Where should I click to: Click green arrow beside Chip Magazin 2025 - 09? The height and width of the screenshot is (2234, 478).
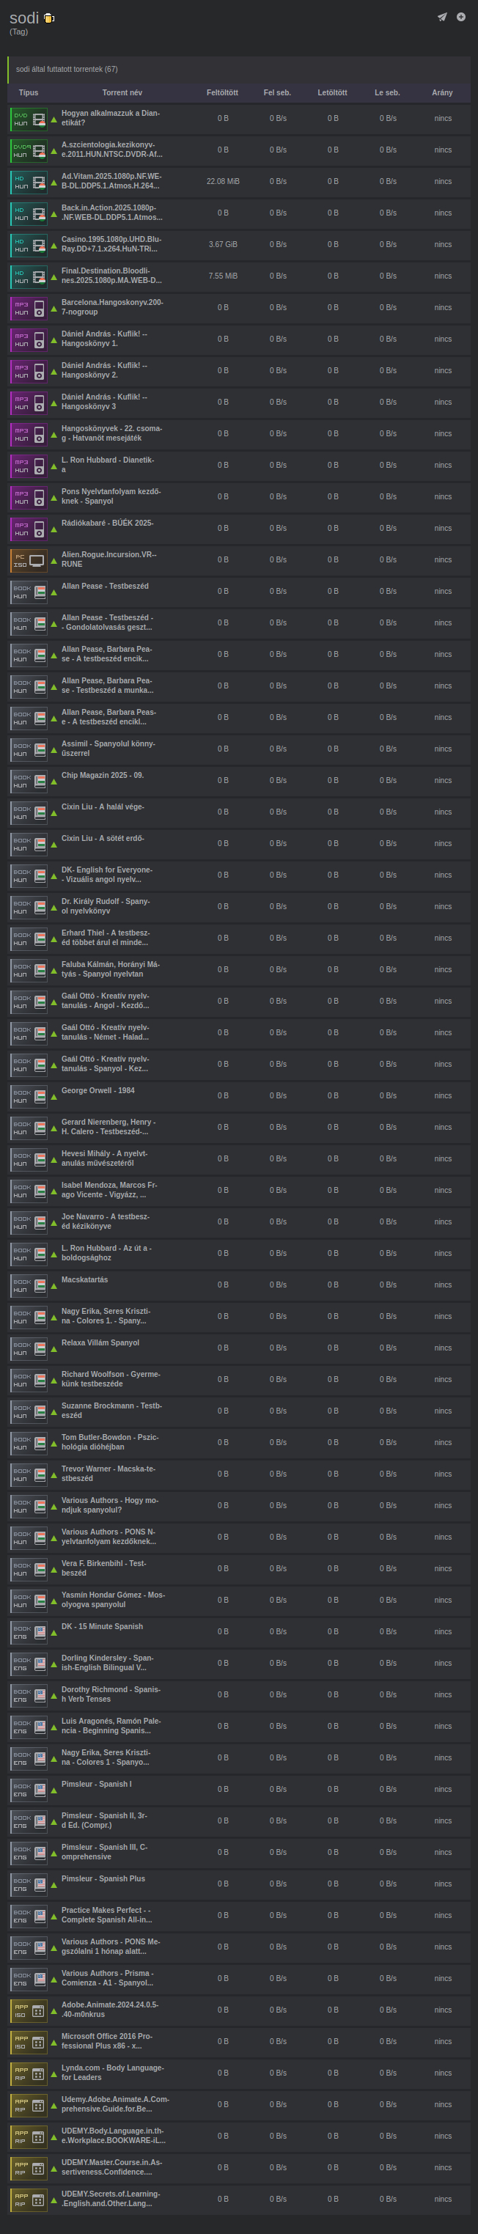point(54,781)
